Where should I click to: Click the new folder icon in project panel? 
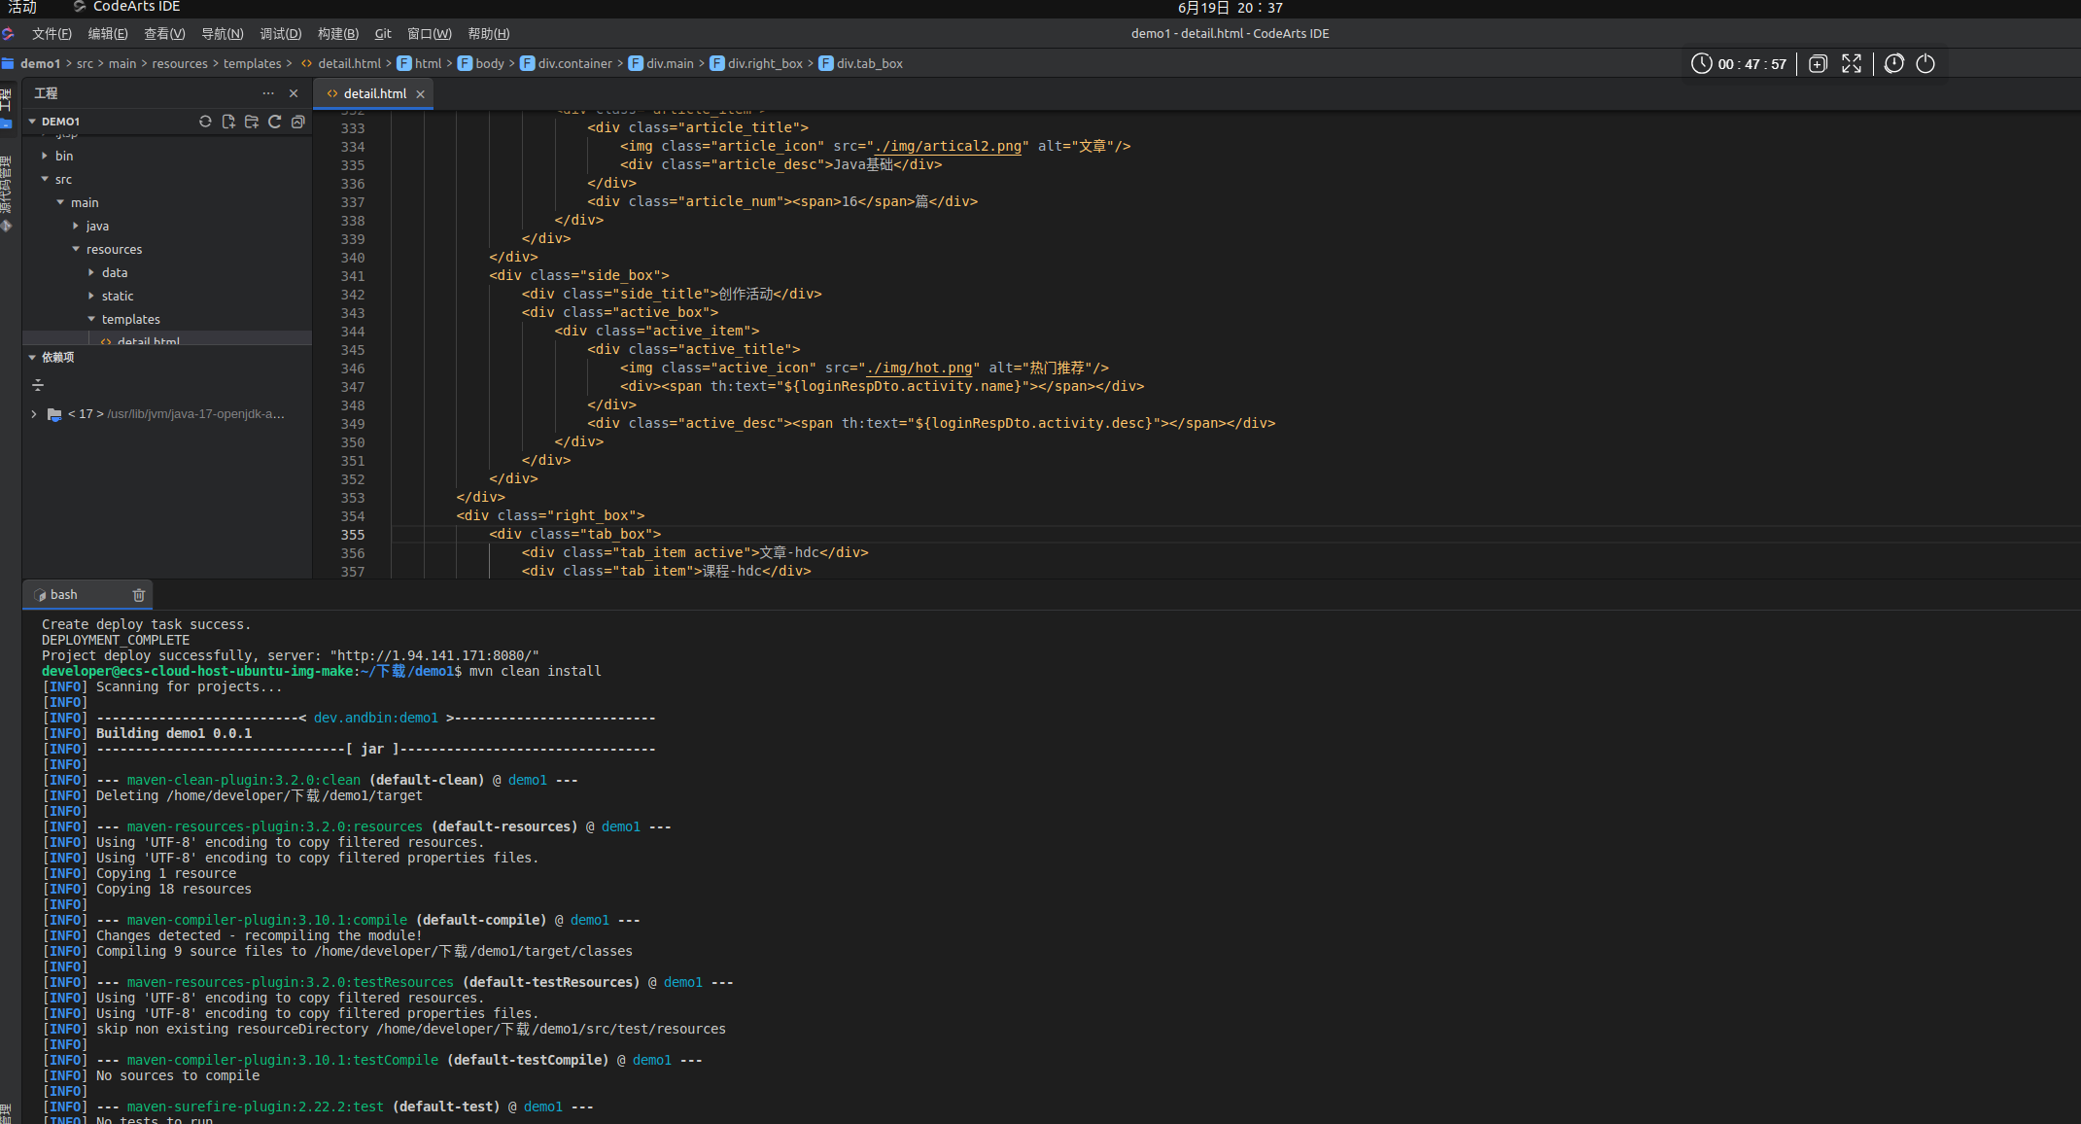[252, 122]
